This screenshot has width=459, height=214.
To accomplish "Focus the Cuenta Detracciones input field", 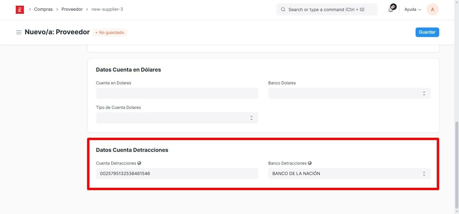I will [x=177, y=174].
